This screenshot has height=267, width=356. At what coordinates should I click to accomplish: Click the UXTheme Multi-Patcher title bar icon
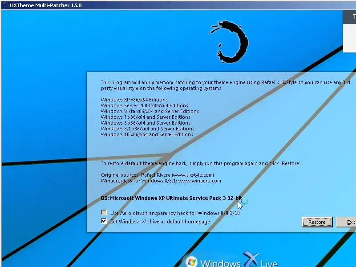pyautogui.click(x=5, y=5)
